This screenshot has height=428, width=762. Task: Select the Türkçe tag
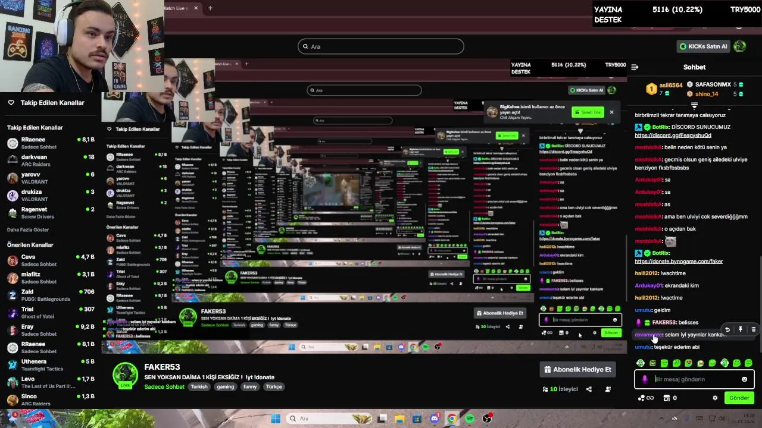pyautogui.click(x=274, y=386)
